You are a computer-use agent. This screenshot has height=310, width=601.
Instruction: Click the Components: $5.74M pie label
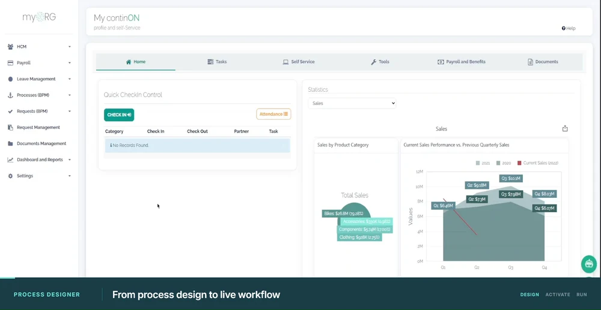pos(365,229)
